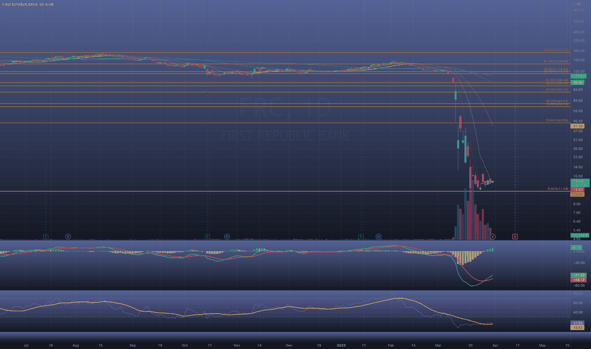Image resolution: width=591 pixels, height=349 pixels.
Task: Click the Feb label on time axis
Action: (391, 345)
